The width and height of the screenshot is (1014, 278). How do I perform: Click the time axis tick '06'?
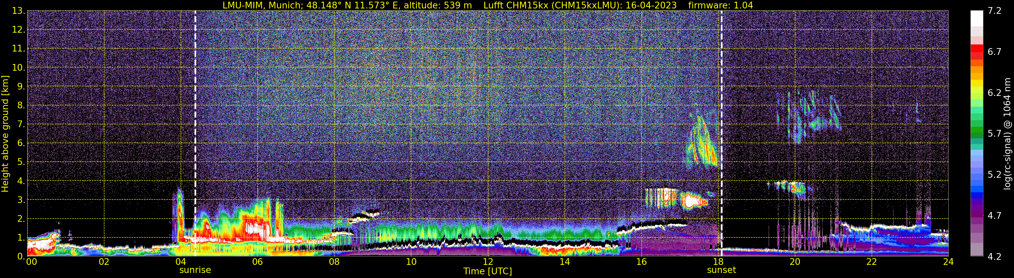coord(257,262)
